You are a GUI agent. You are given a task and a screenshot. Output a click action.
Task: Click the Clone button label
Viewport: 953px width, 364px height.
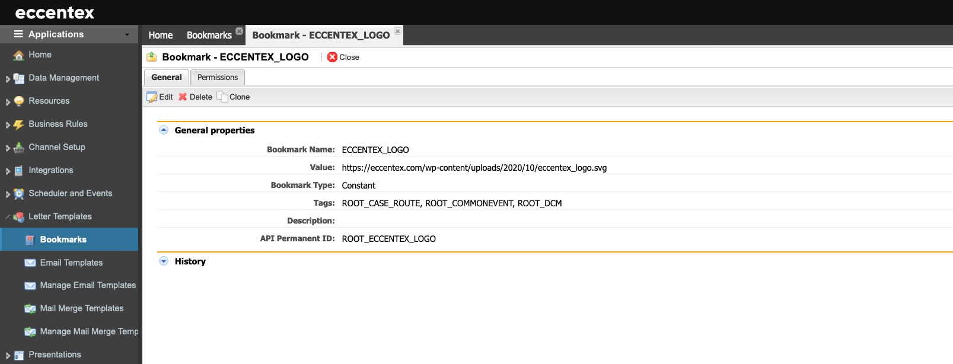pyautogui.click(x=240, y=97)
